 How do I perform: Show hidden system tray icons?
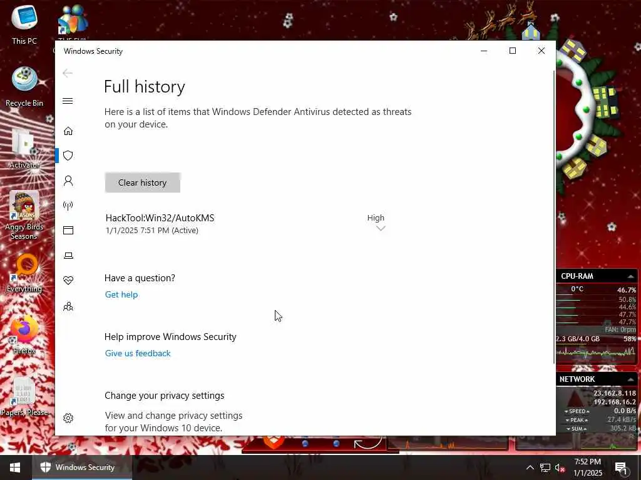click(x=530, y=467)
